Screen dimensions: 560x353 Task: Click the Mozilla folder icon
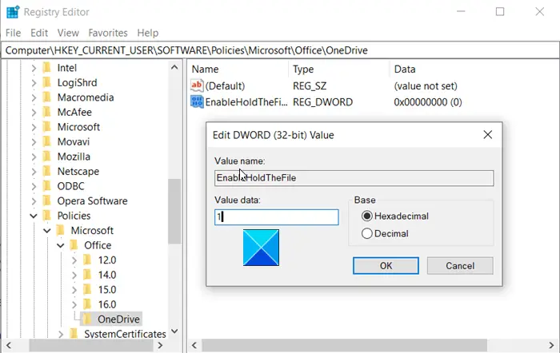(x=46, y=157)
